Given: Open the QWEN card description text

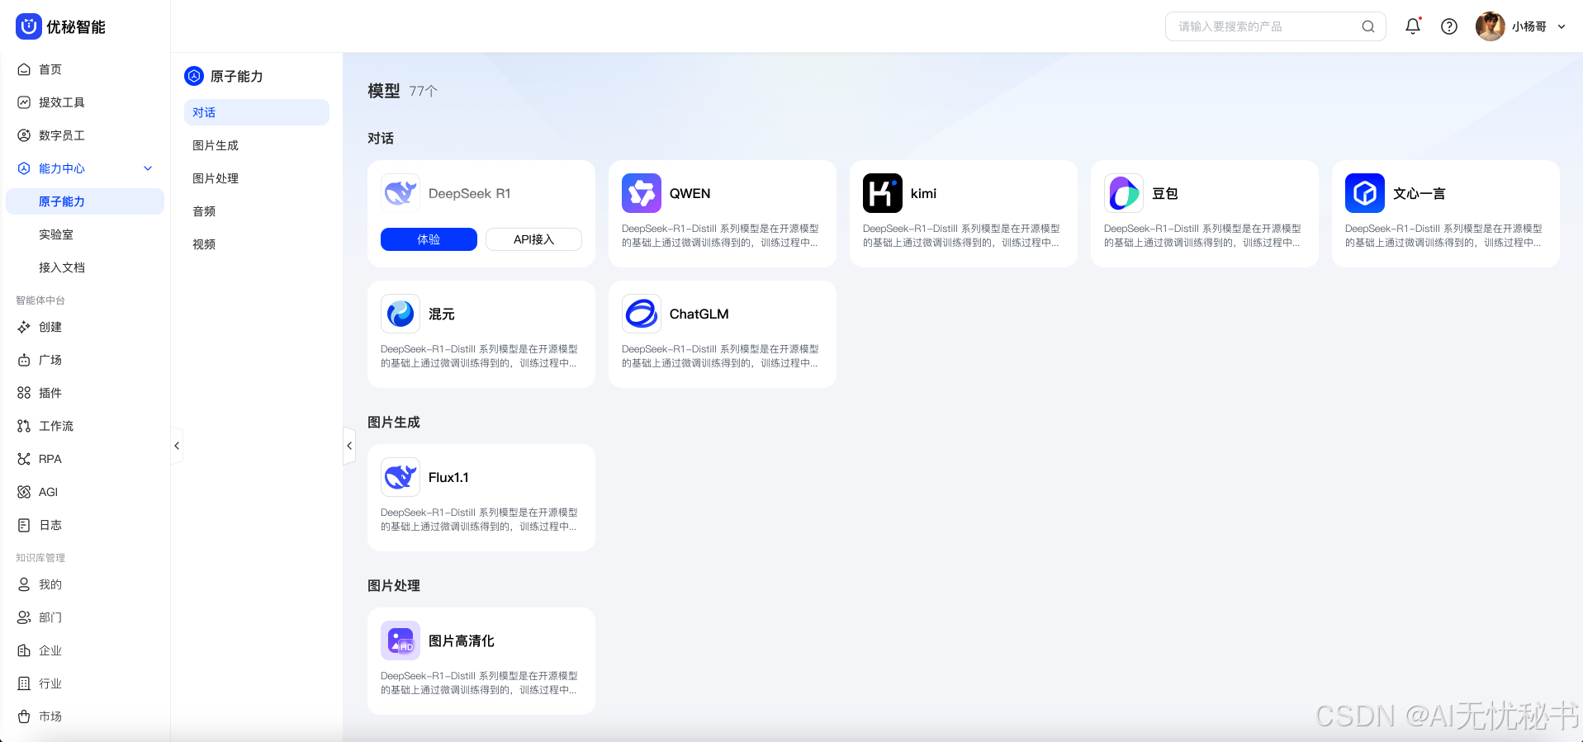Looking at the screenshot, I should coord(721,235).
